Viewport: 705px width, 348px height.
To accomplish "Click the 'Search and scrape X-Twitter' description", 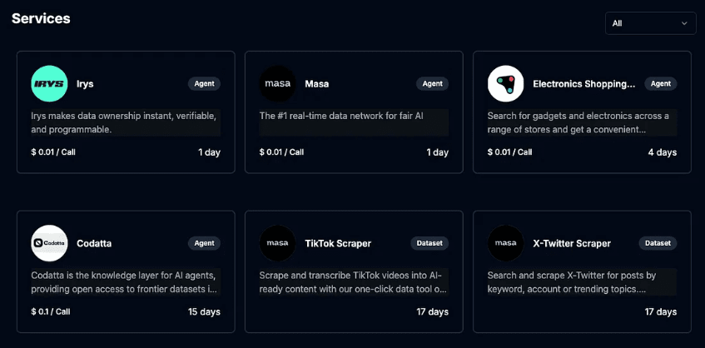I will [583, 282].
